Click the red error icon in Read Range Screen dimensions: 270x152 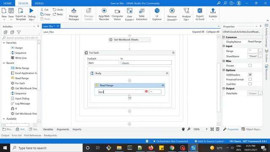[x=146, y=91]
